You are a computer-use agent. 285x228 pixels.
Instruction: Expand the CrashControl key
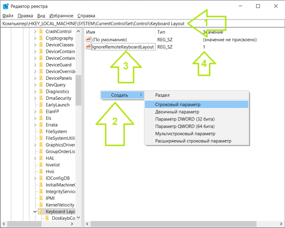tap(35, 32)
